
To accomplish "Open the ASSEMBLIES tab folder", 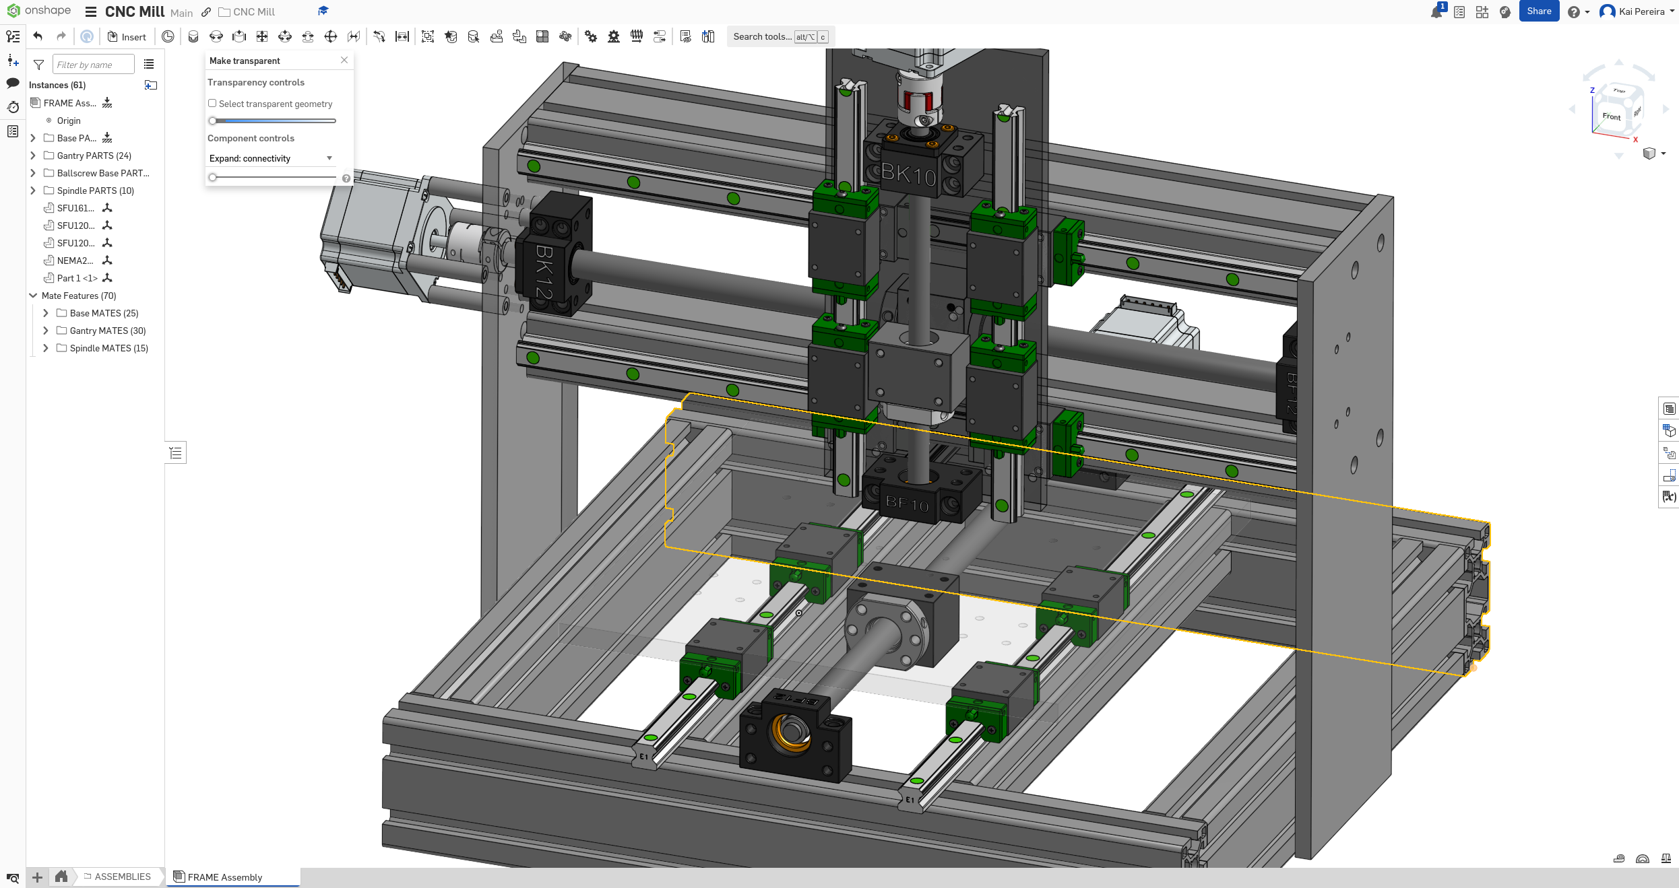I will [118, 877].
